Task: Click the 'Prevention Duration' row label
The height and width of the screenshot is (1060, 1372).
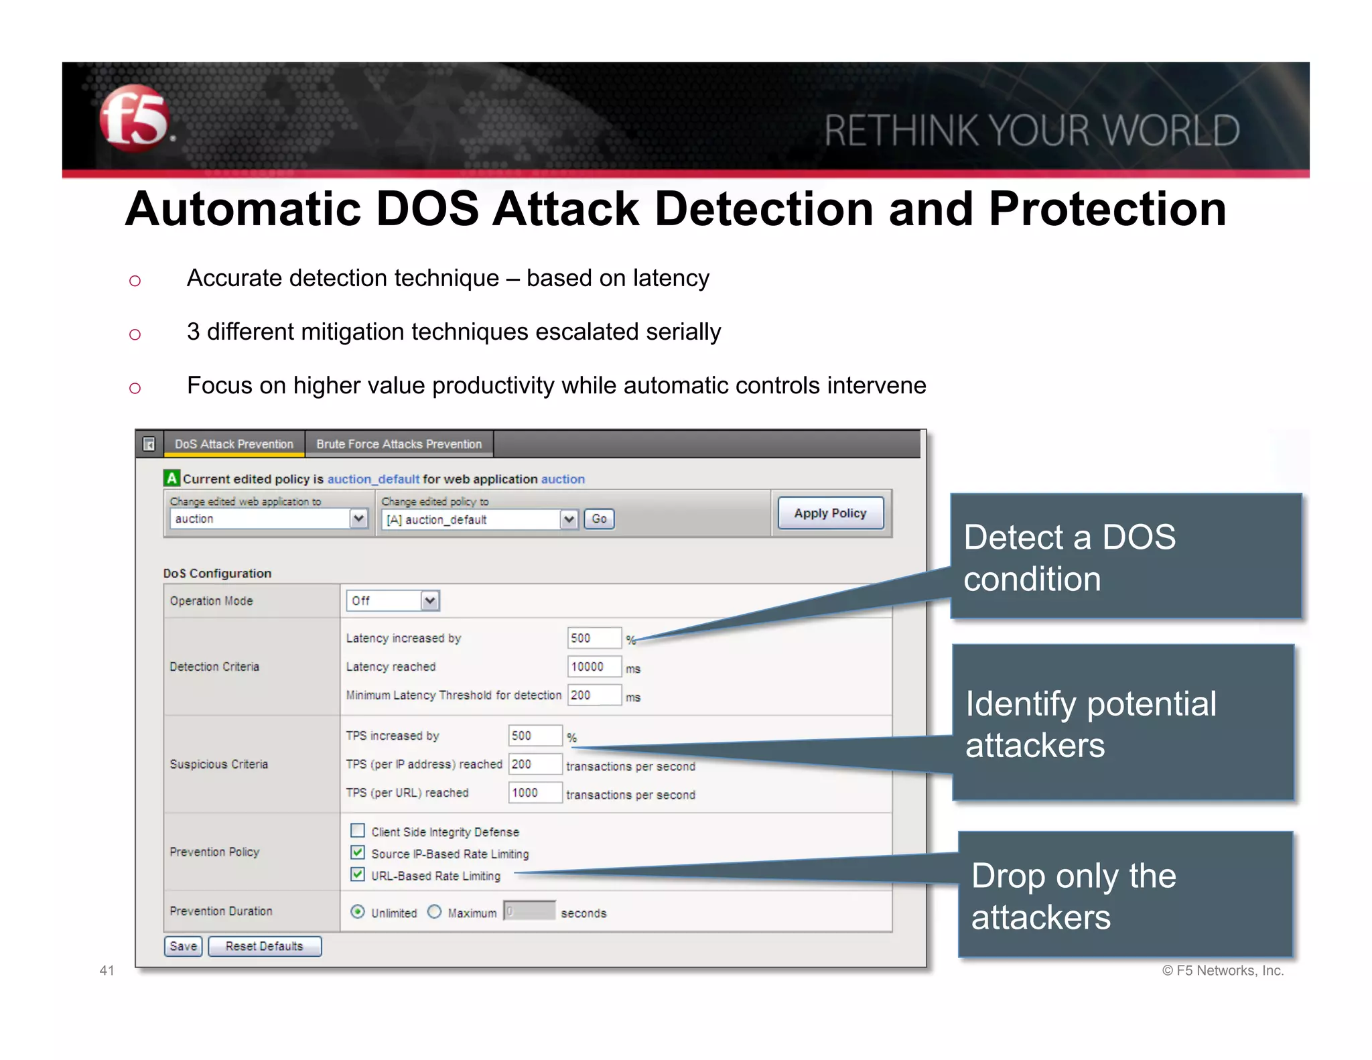Action: pyautogui.click(x=221, y=911)
